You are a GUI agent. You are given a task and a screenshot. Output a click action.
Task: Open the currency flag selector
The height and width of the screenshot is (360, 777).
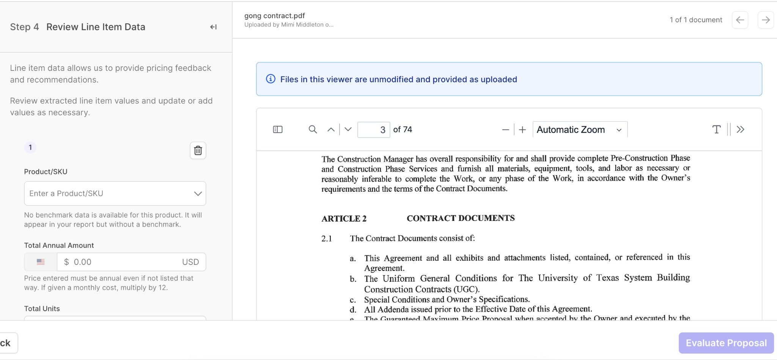coord(41,262)
